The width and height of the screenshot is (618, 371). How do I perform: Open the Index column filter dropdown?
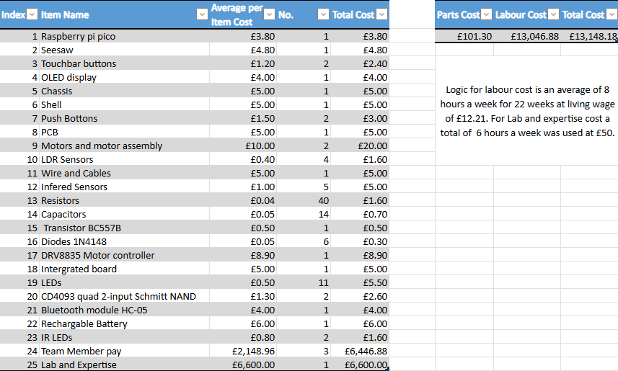32,14
